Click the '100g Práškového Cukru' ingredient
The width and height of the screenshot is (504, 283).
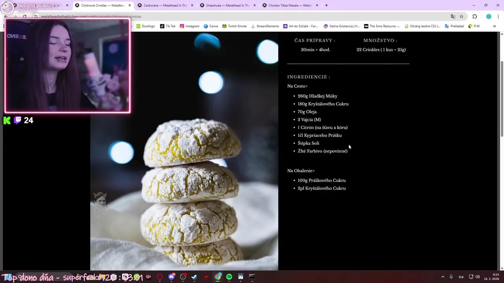(322, 180)
